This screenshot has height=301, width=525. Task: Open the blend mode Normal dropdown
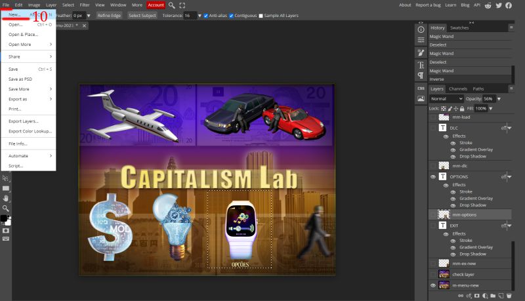point(446,98)
